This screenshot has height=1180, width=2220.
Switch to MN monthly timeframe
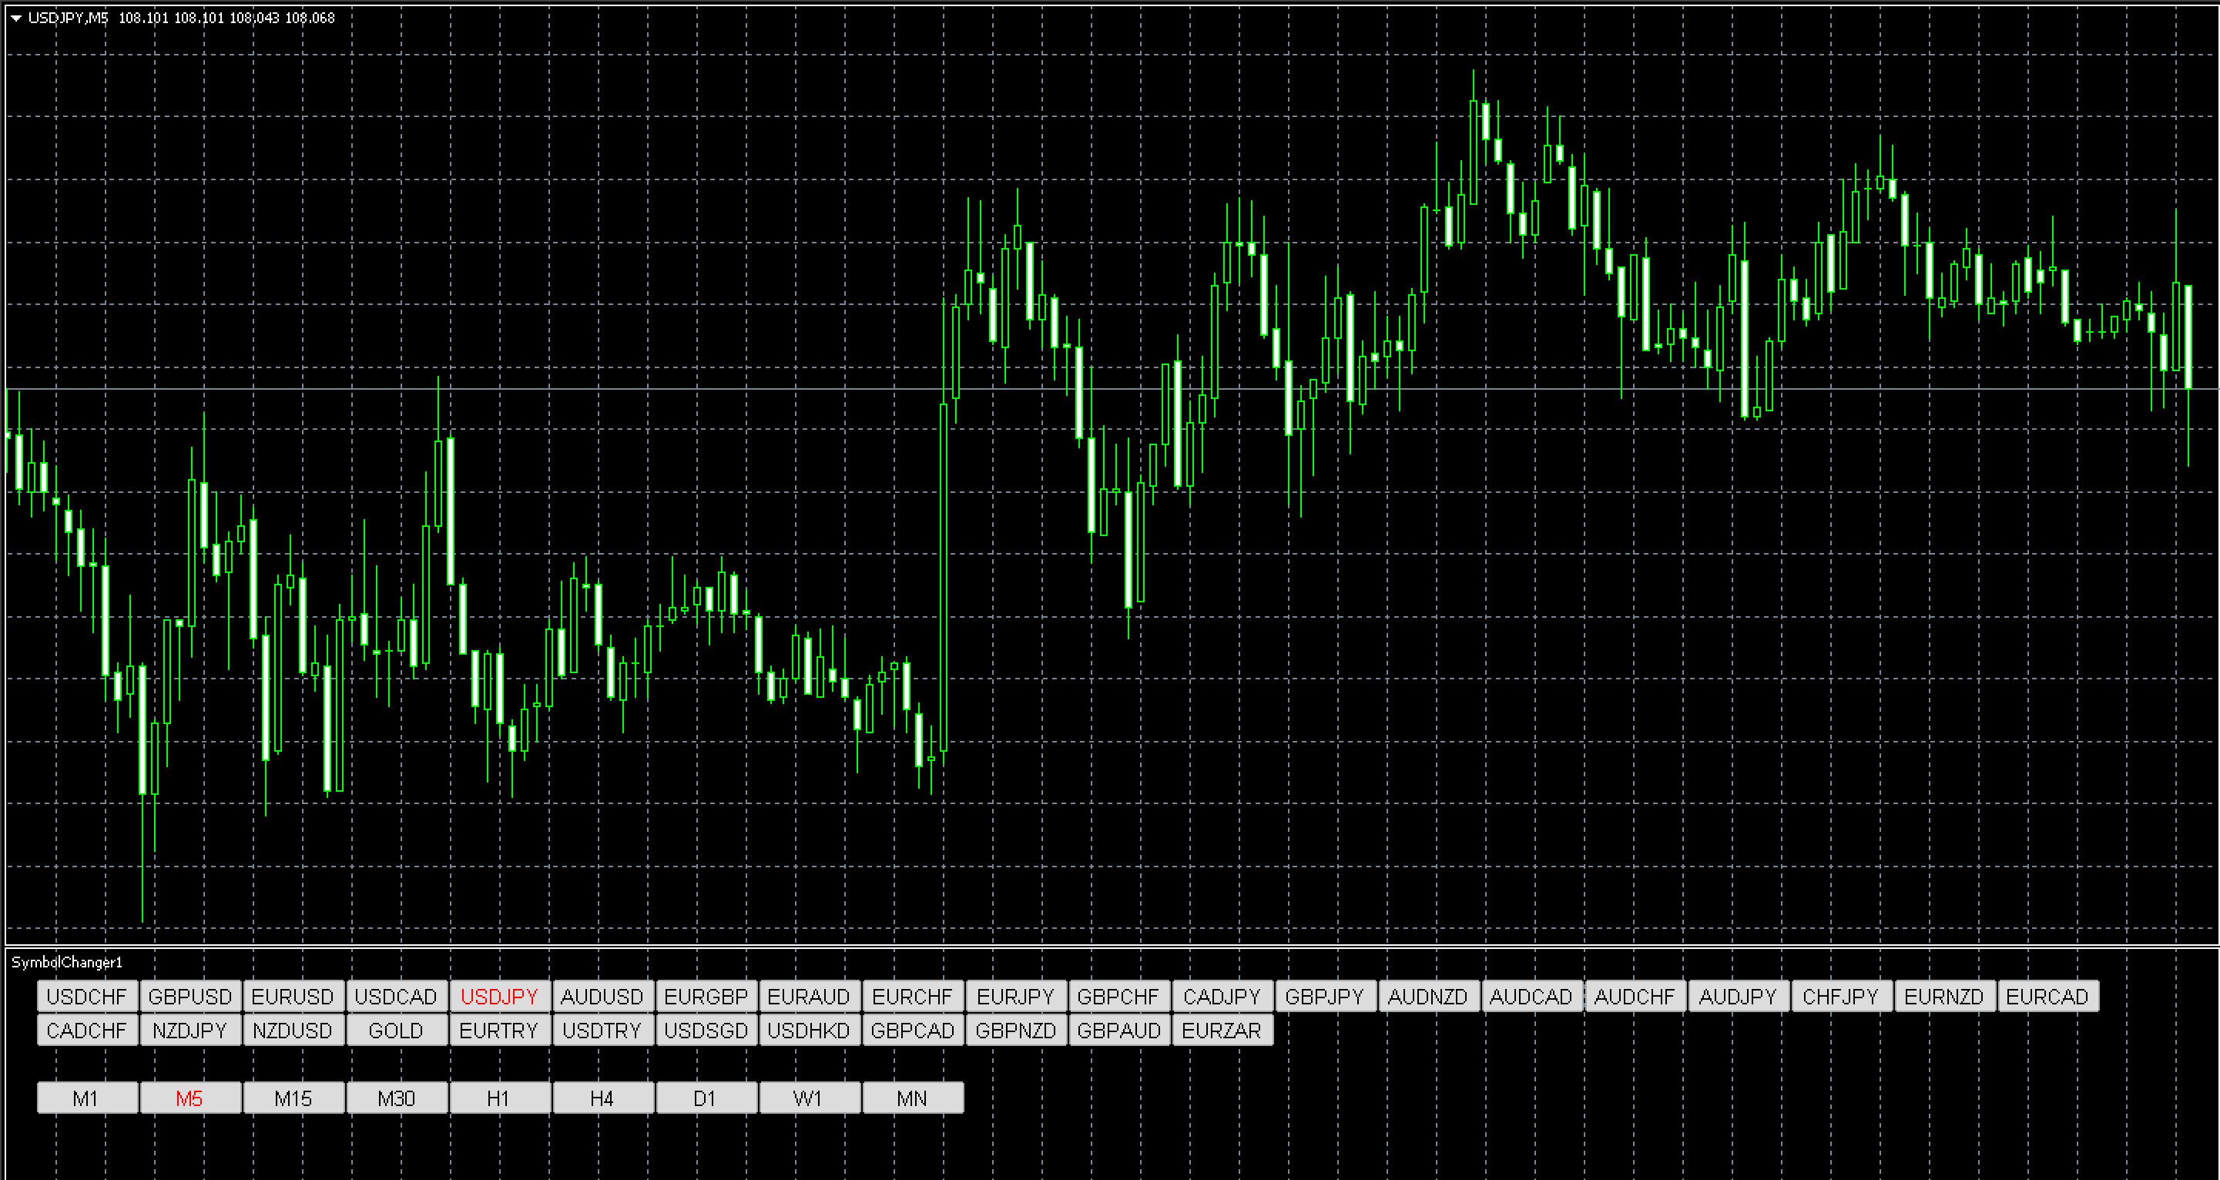click(x=913, y=1098)
